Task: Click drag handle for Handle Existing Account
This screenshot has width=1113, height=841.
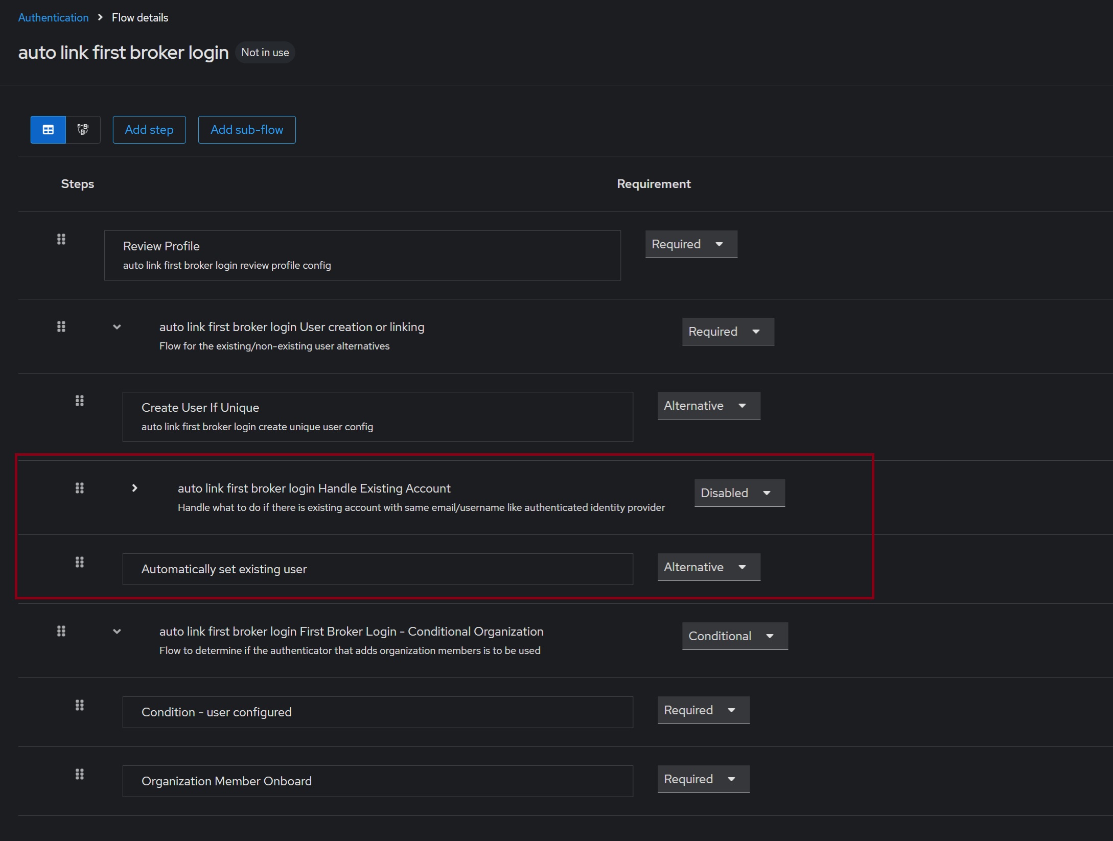Action: [80, 488]
